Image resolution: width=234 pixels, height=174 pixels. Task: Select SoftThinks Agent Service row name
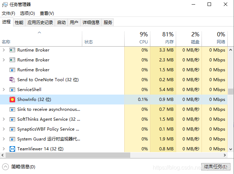tap(49, 119)
